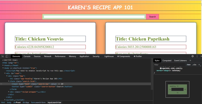
Task: Switch to Event Listeners pane
Action: (180, 60)
